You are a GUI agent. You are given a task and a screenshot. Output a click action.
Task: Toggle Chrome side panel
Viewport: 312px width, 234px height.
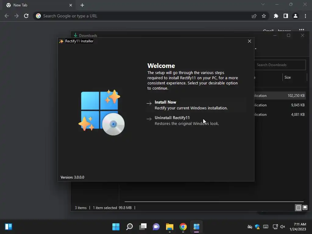[286, 16]
